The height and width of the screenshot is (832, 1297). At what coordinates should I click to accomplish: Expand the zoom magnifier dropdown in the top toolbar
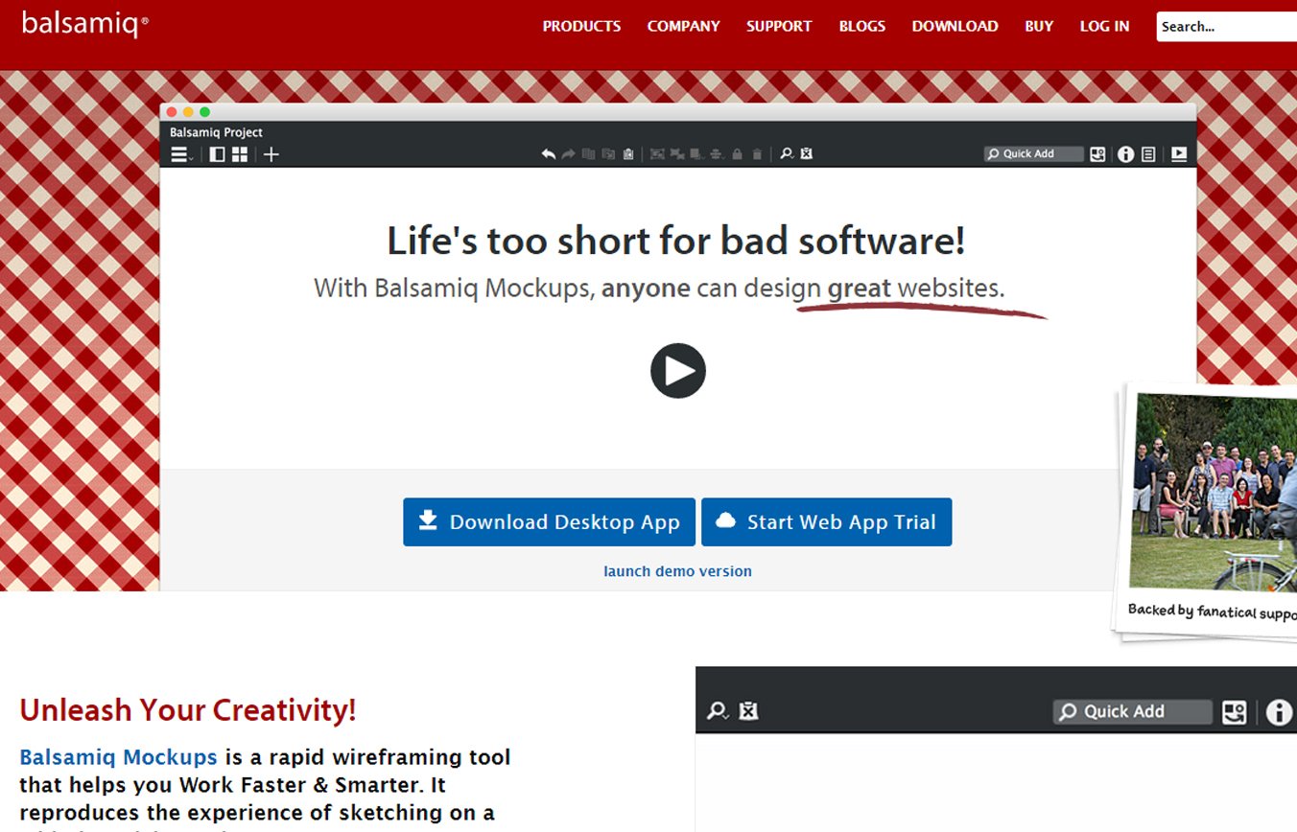click(x=787, y=154)
